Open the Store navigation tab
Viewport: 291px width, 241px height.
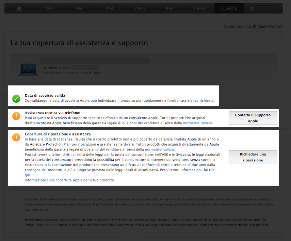[49, 8]
